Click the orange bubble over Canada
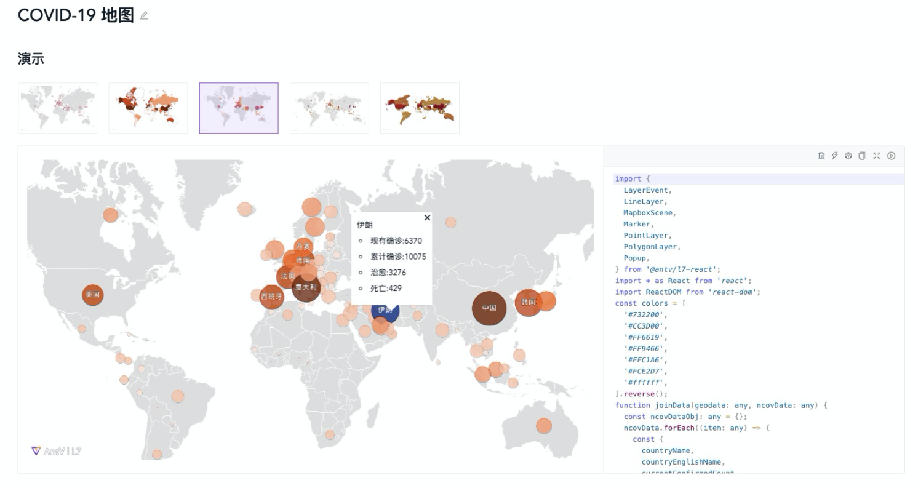918x491 pixels. pos(110,215)
